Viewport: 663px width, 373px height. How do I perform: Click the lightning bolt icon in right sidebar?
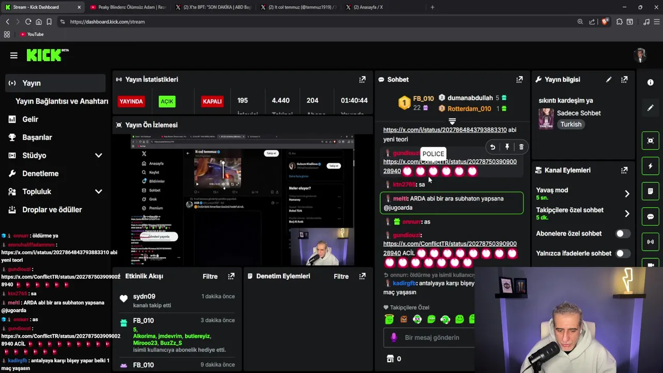click(651, 166)
